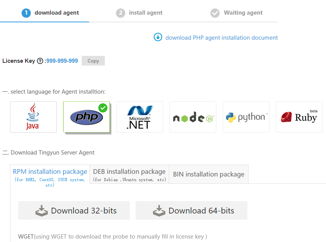
Task: Go to step 1 download agent
Action: click(x=51, y=13)
